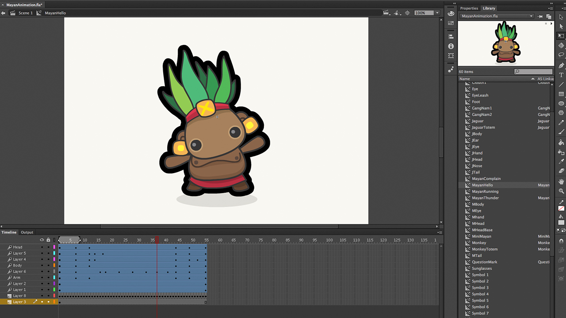Select the Free Transform tool

click(x=561, y=36)
